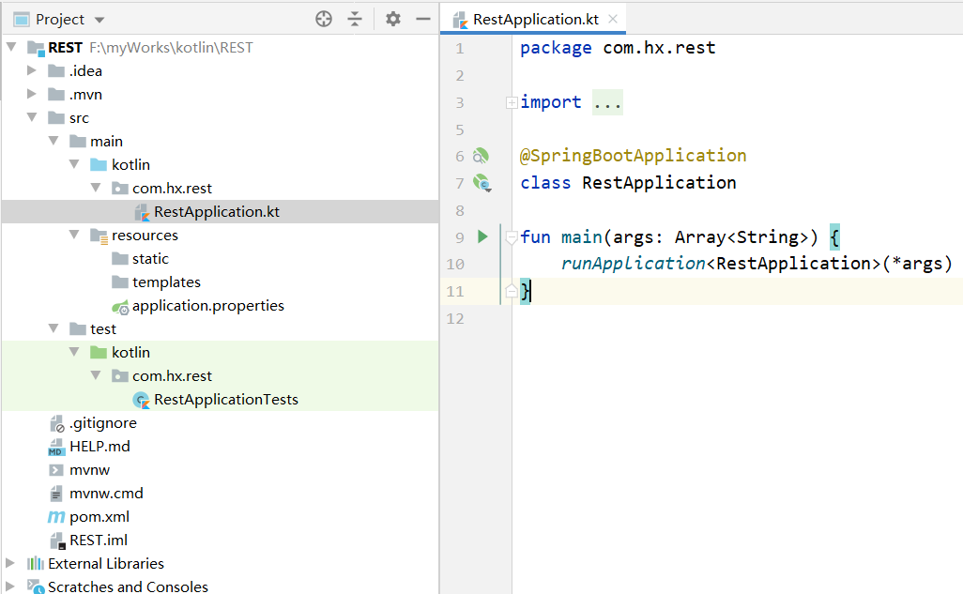Open Project panel settings gear

(393, 19)
